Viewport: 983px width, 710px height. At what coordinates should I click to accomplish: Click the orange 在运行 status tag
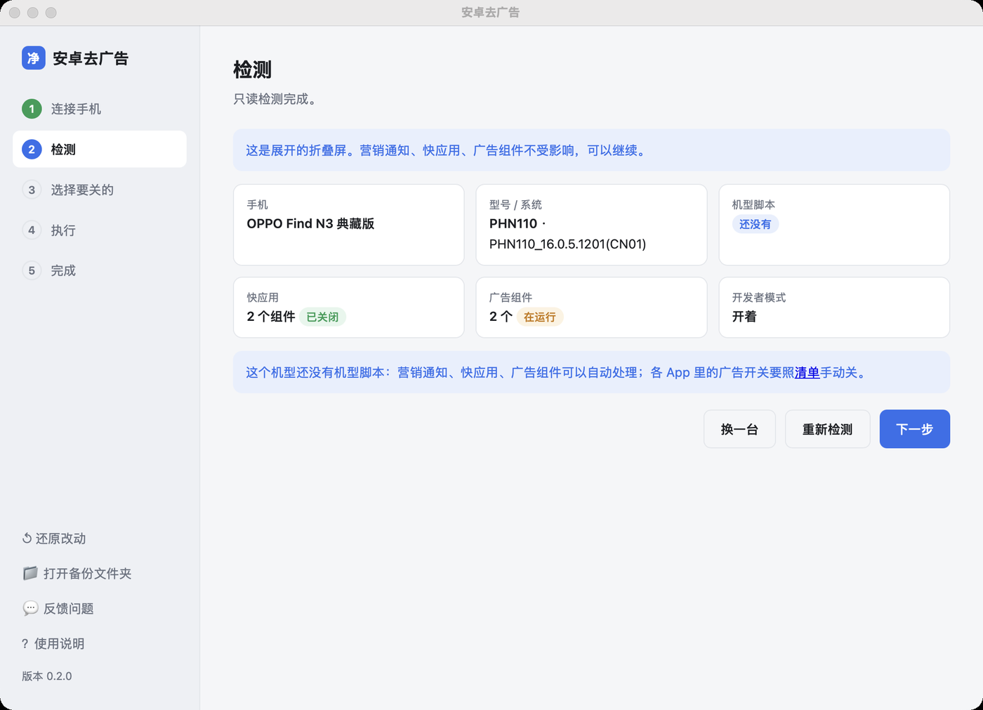(x=540, y=317)
